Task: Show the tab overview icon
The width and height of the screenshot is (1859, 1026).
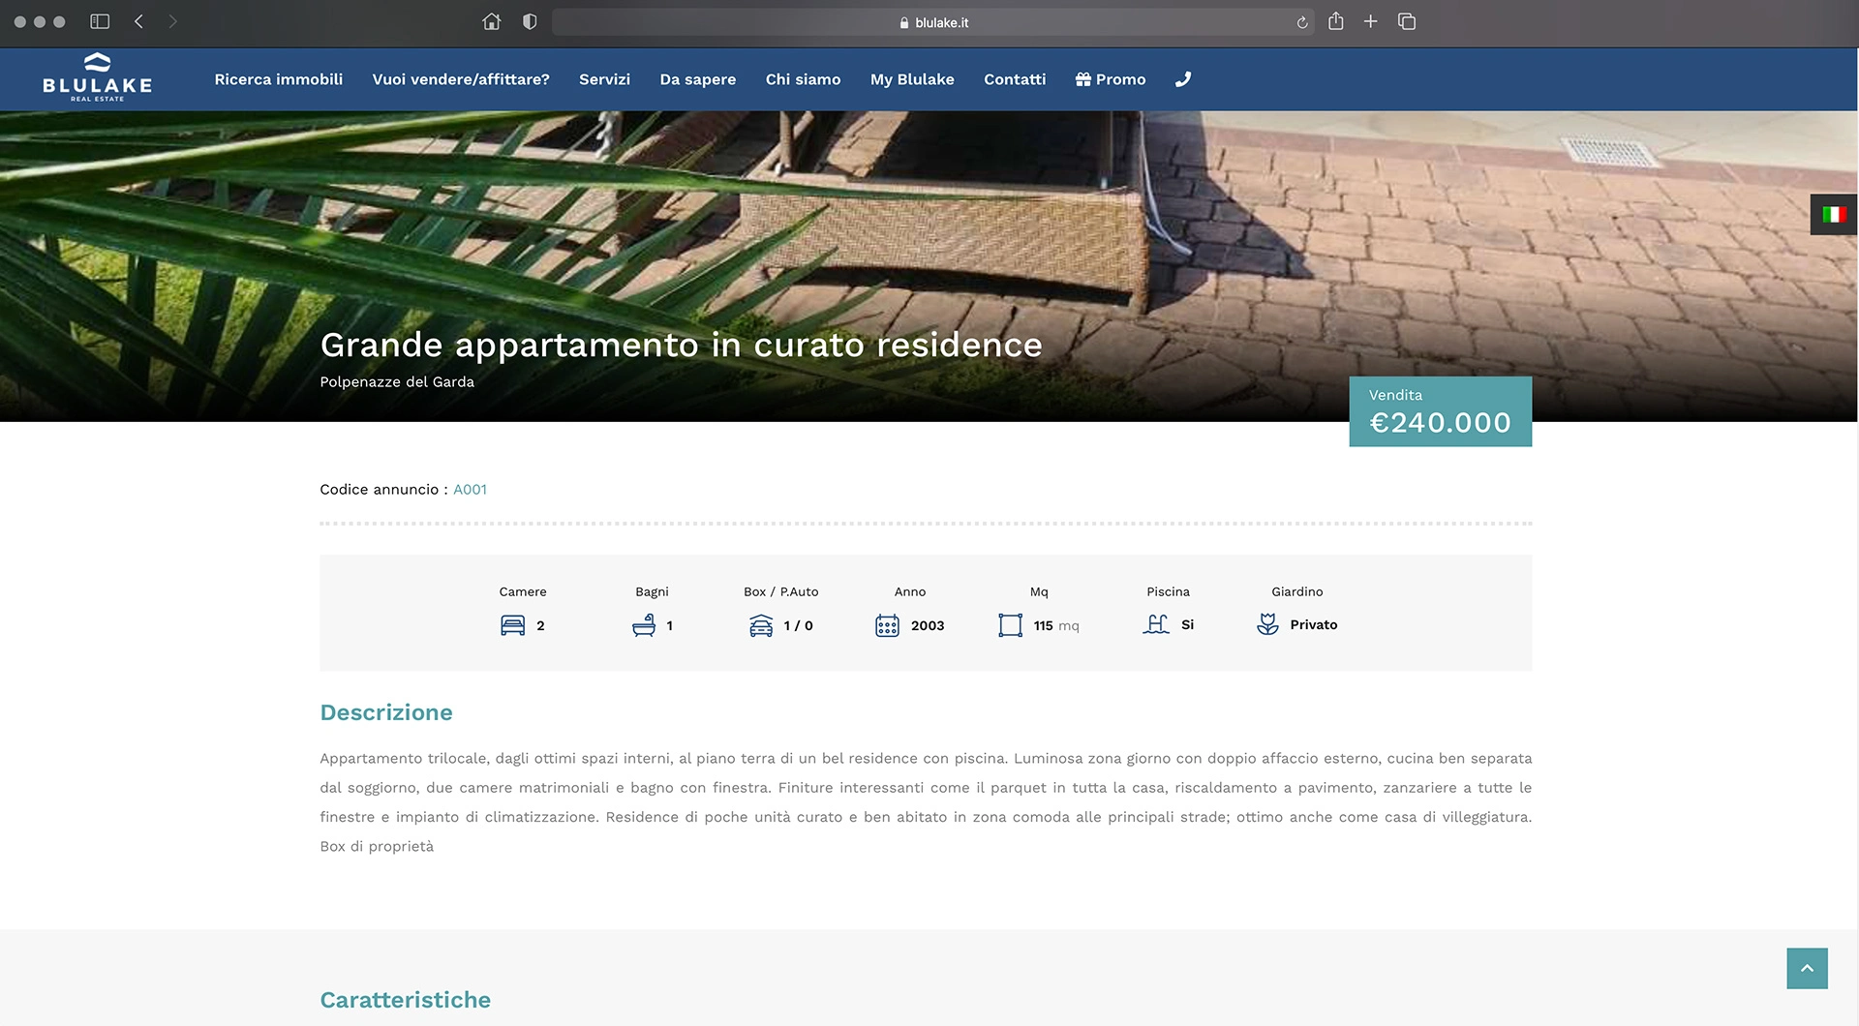Action: (1407, 21)
